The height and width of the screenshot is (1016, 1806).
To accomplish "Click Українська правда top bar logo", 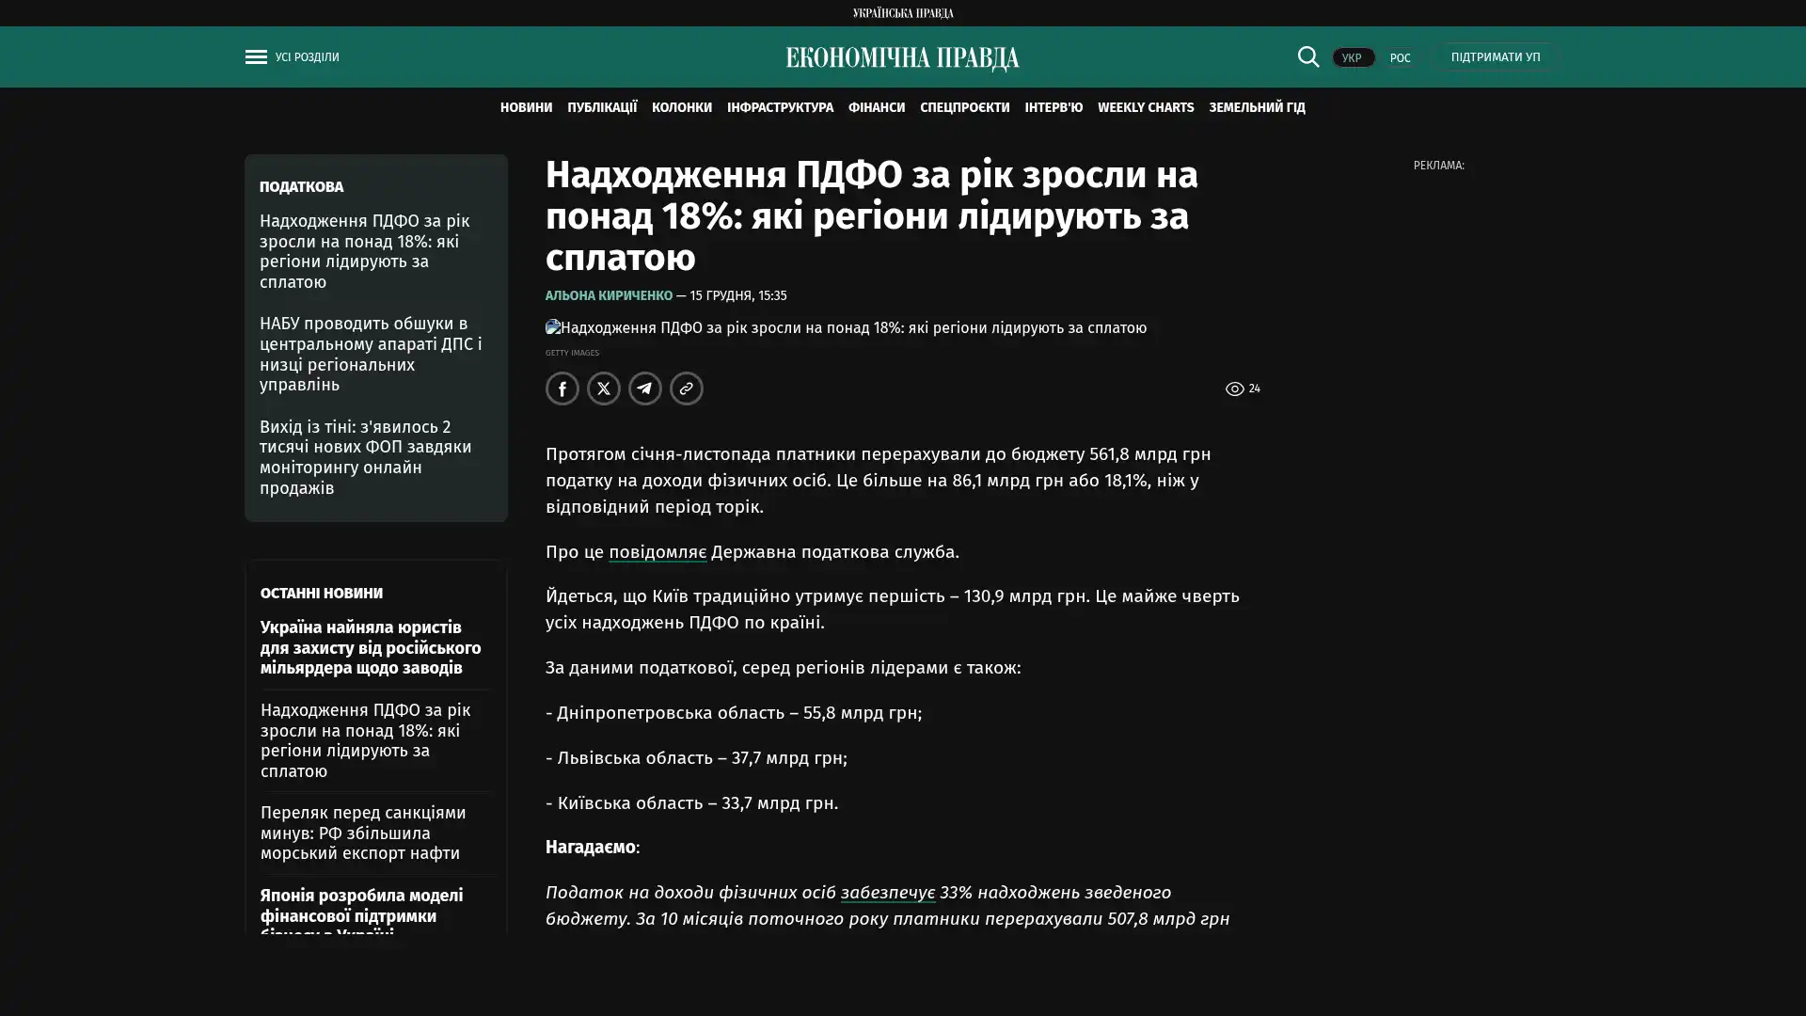I will (x=902, y=13).
